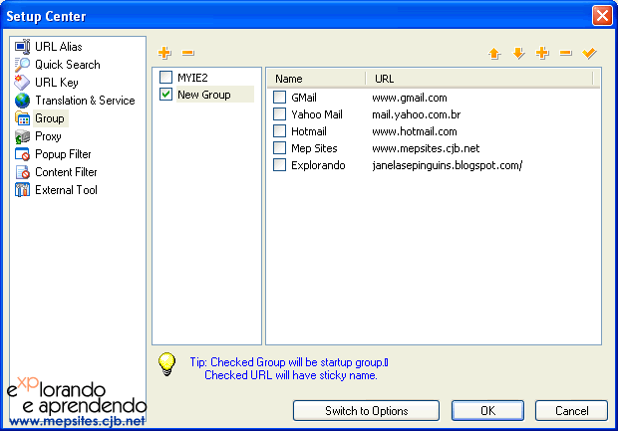Click the URL Key icon
The width and height of the screenshot is (618, 431).
[x=22, y=83]
